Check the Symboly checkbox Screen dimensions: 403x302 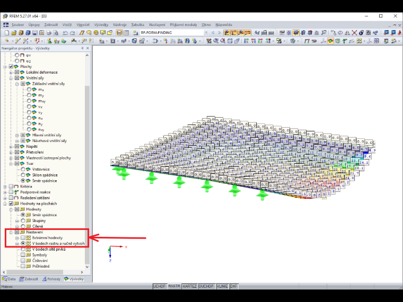click(23, 255)
